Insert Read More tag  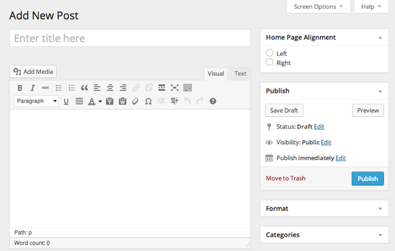[162, 88]
